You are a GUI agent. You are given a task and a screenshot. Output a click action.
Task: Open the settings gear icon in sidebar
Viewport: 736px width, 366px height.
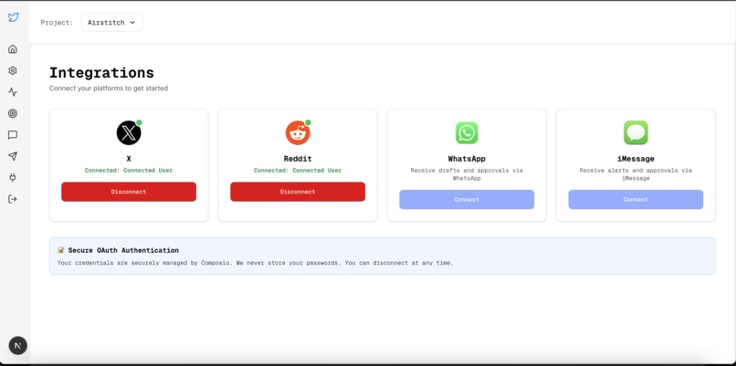[13, 70]
